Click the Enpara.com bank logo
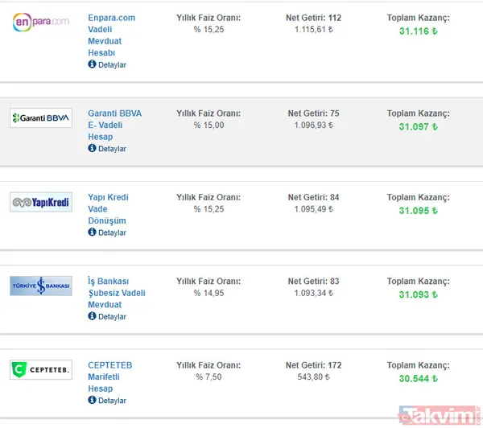This screenshot has width=483, height=428. [41, 22]
